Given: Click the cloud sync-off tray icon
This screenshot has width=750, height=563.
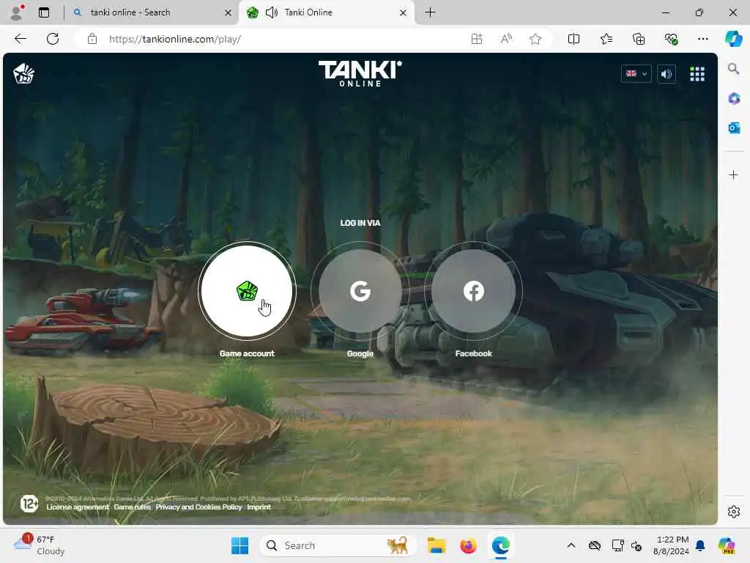Looking at the screenshot, I should pos(595,545).
